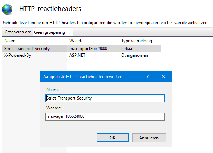Click the max-age=186624000 value in the list
This screenshot has height=153, width=213.
click(88, 49)
